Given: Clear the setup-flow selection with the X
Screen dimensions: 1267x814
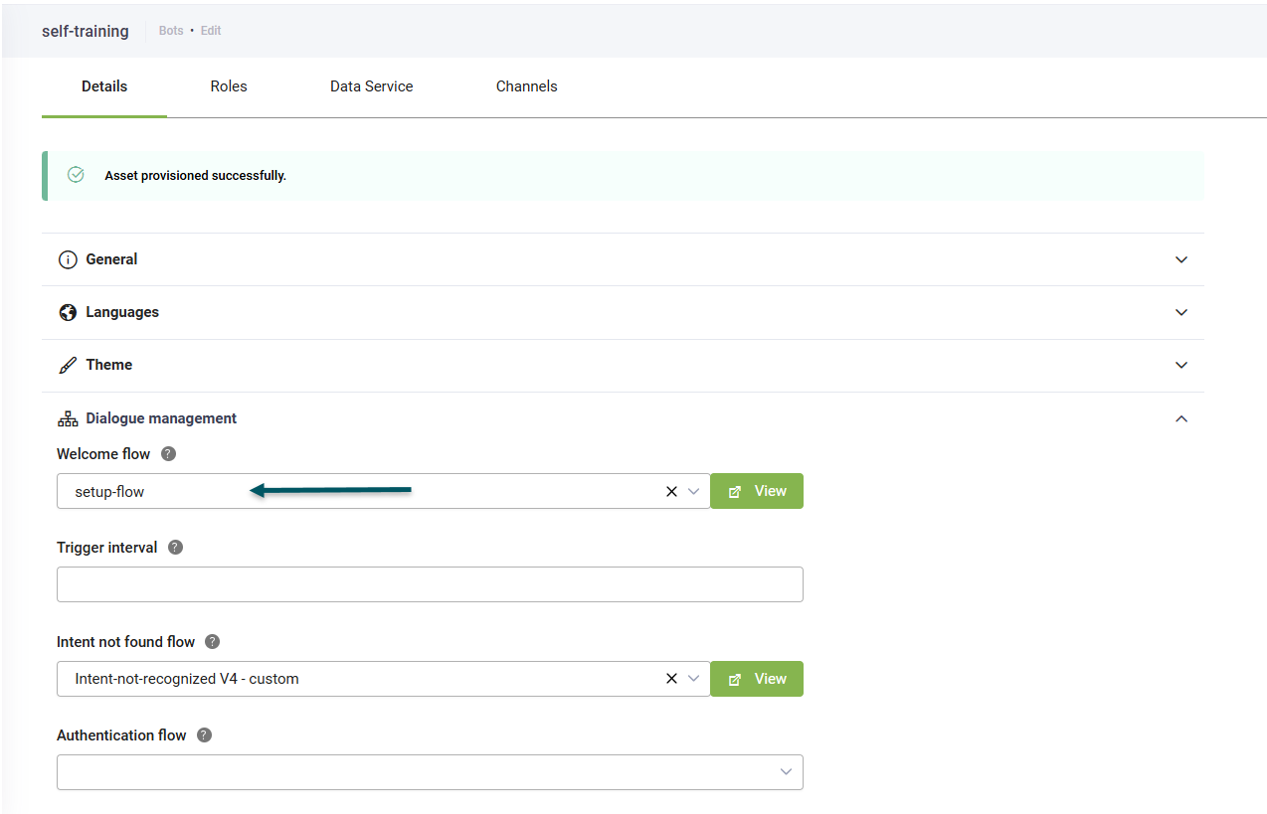Looking at the screenshot, I should click(671, 491).
